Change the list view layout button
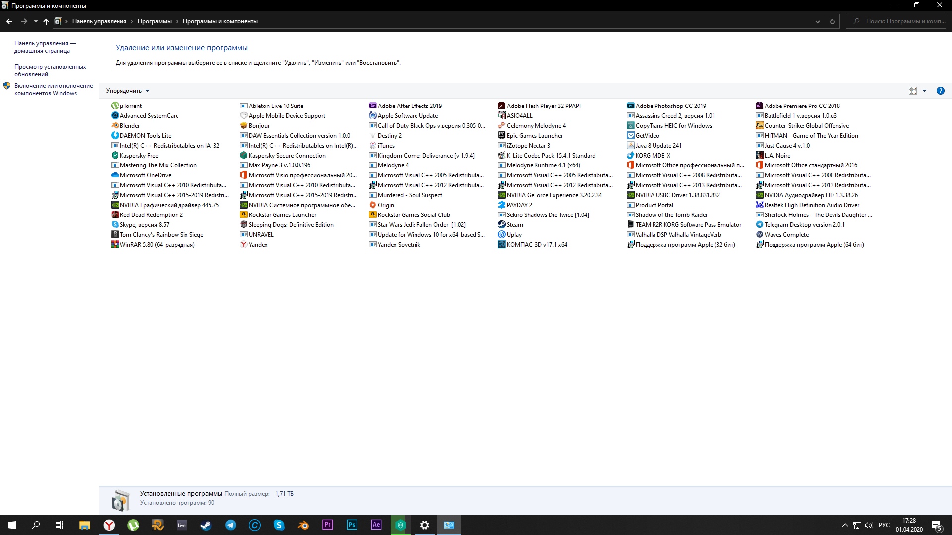This screenshot has height=535, width=952. tap(912, 91)
